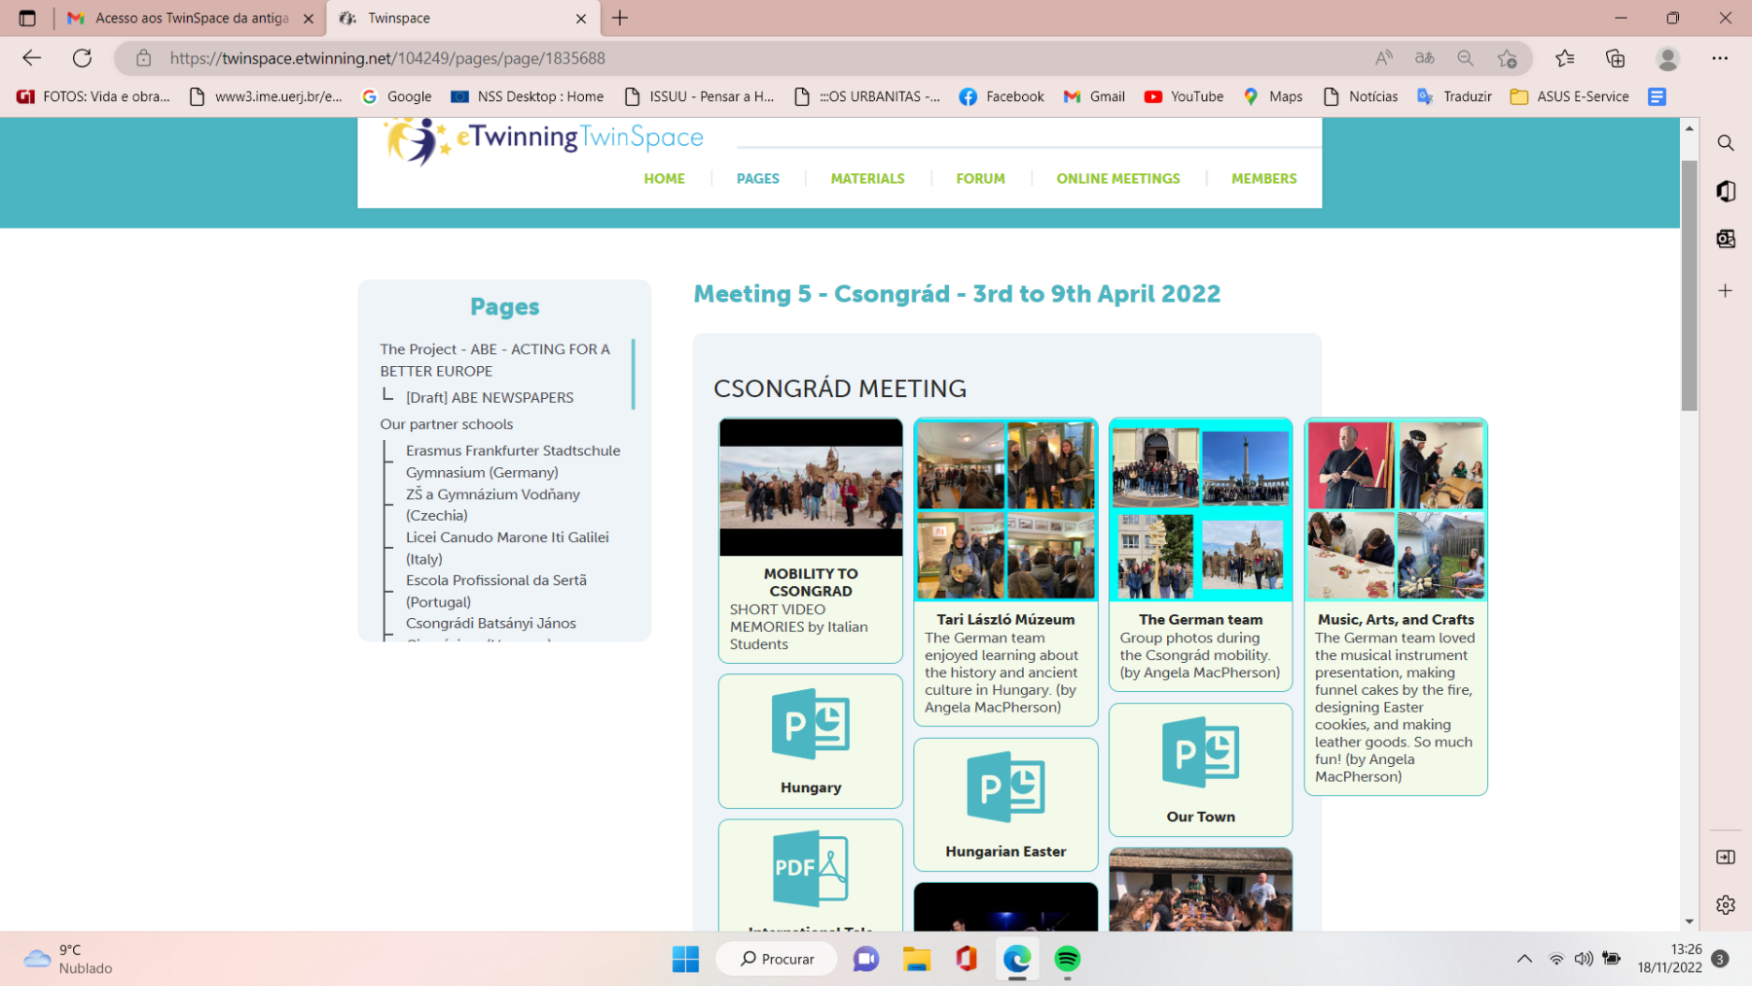Open the Our Town presentation
The width and height of the screenshot is (1752, 986).
pos(1200,770)
